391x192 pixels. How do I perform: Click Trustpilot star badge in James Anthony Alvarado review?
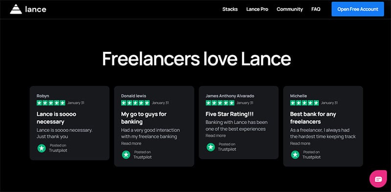click(x=211, y=147)
